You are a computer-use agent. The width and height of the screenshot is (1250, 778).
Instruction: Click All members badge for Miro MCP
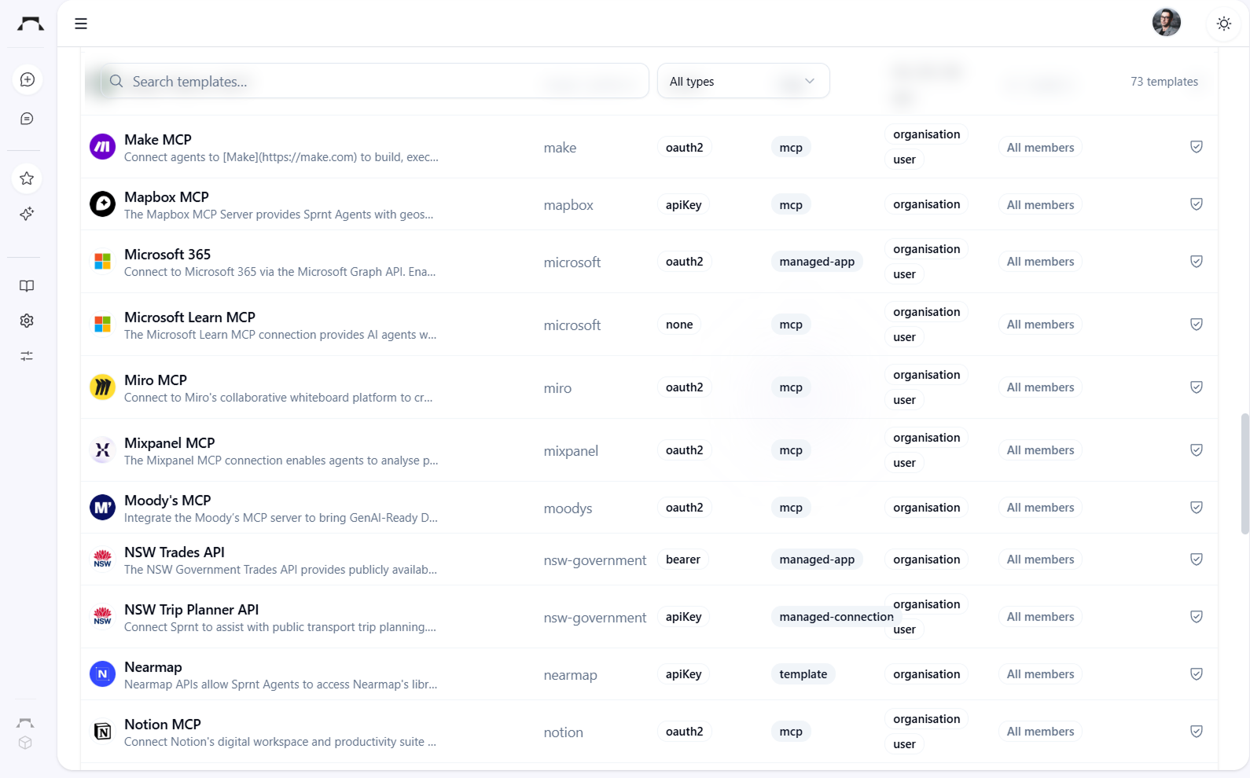1040,387
